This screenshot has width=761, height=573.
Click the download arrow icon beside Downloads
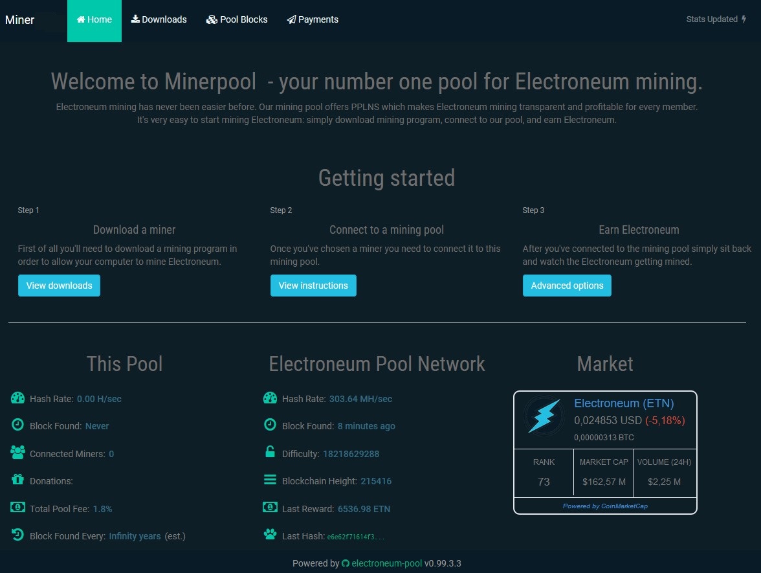pos(135,19)
